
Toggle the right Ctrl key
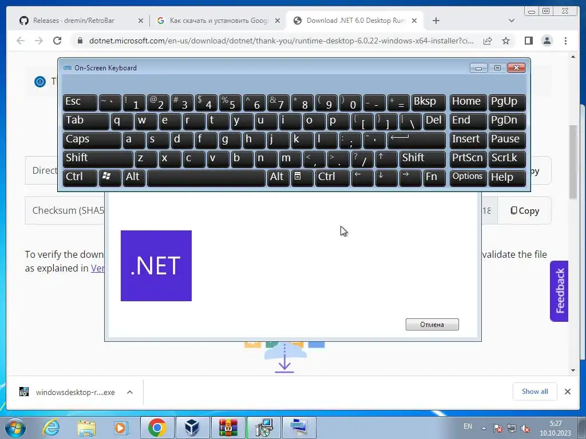coord(332,177)
